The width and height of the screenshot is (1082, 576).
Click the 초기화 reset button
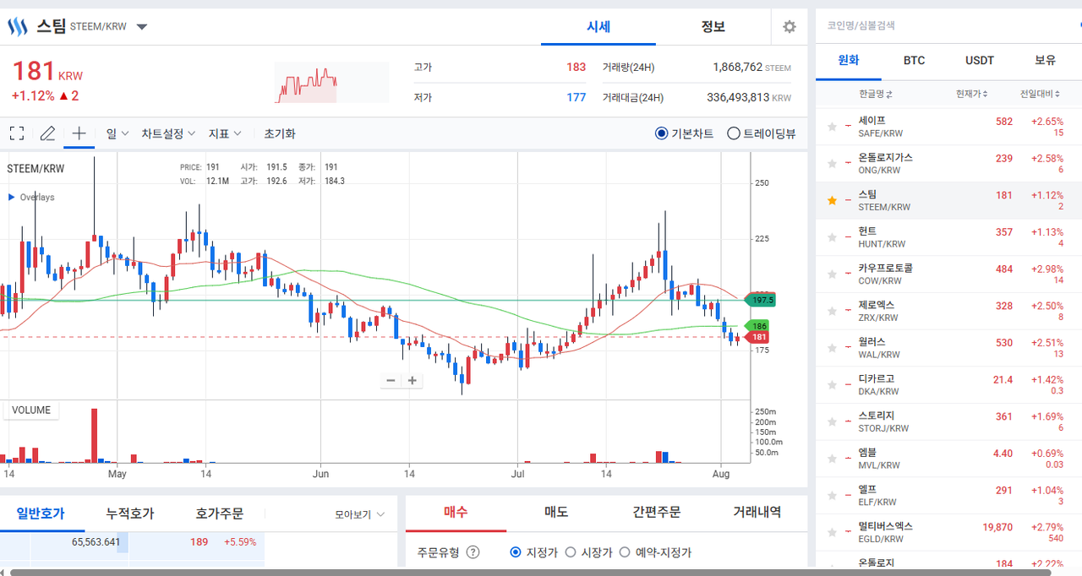point(280,133)
